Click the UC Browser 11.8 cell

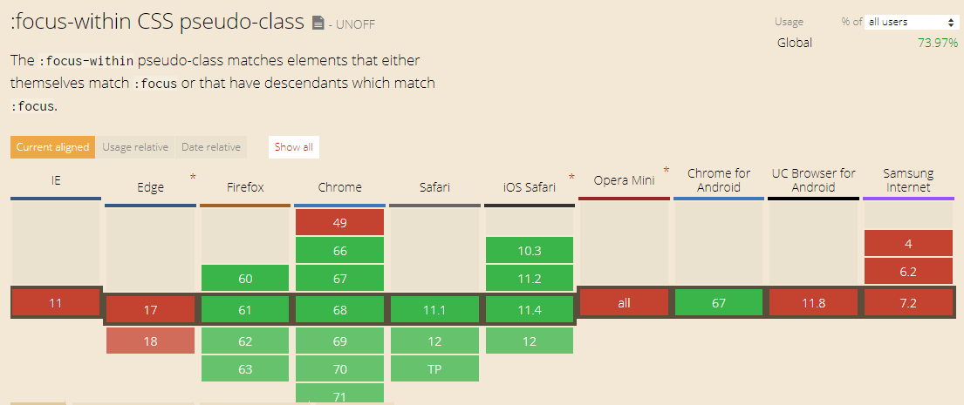point(813,302)
